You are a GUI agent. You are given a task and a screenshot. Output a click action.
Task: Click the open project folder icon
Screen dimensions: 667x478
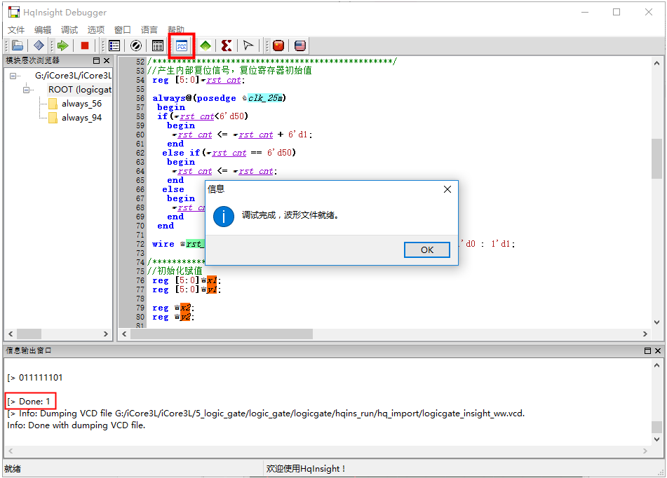click(x=18, y=46)
